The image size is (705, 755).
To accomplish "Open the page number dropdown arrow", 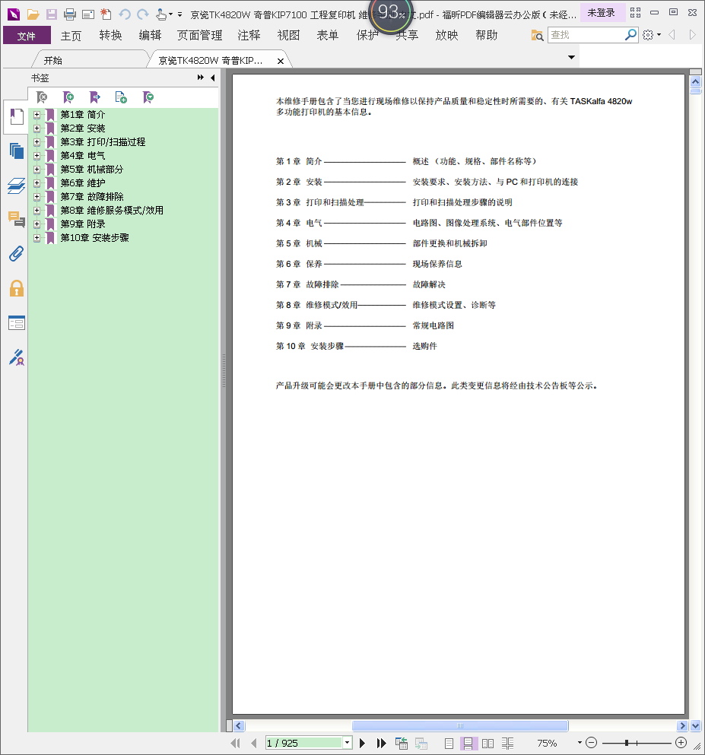I will pyautogui.click(x=348, y=743).
